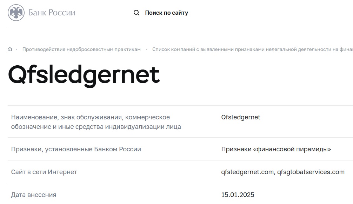Click the chevron after 'Противодействие недобросовестным практикам'
Image resolution: width=353 pixels, height=204 pixels.
click(x=146, y=50)
